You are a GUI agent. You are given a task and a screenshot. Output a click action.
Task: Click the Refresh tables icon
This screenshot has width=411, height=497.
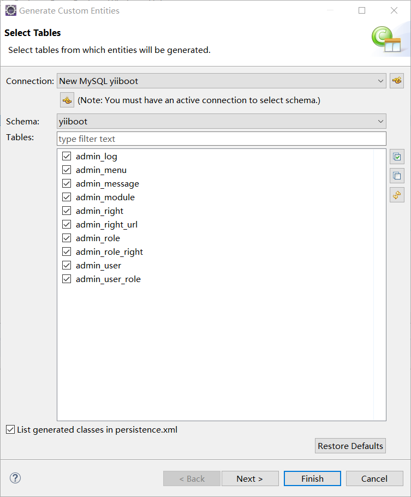point(397,195)
